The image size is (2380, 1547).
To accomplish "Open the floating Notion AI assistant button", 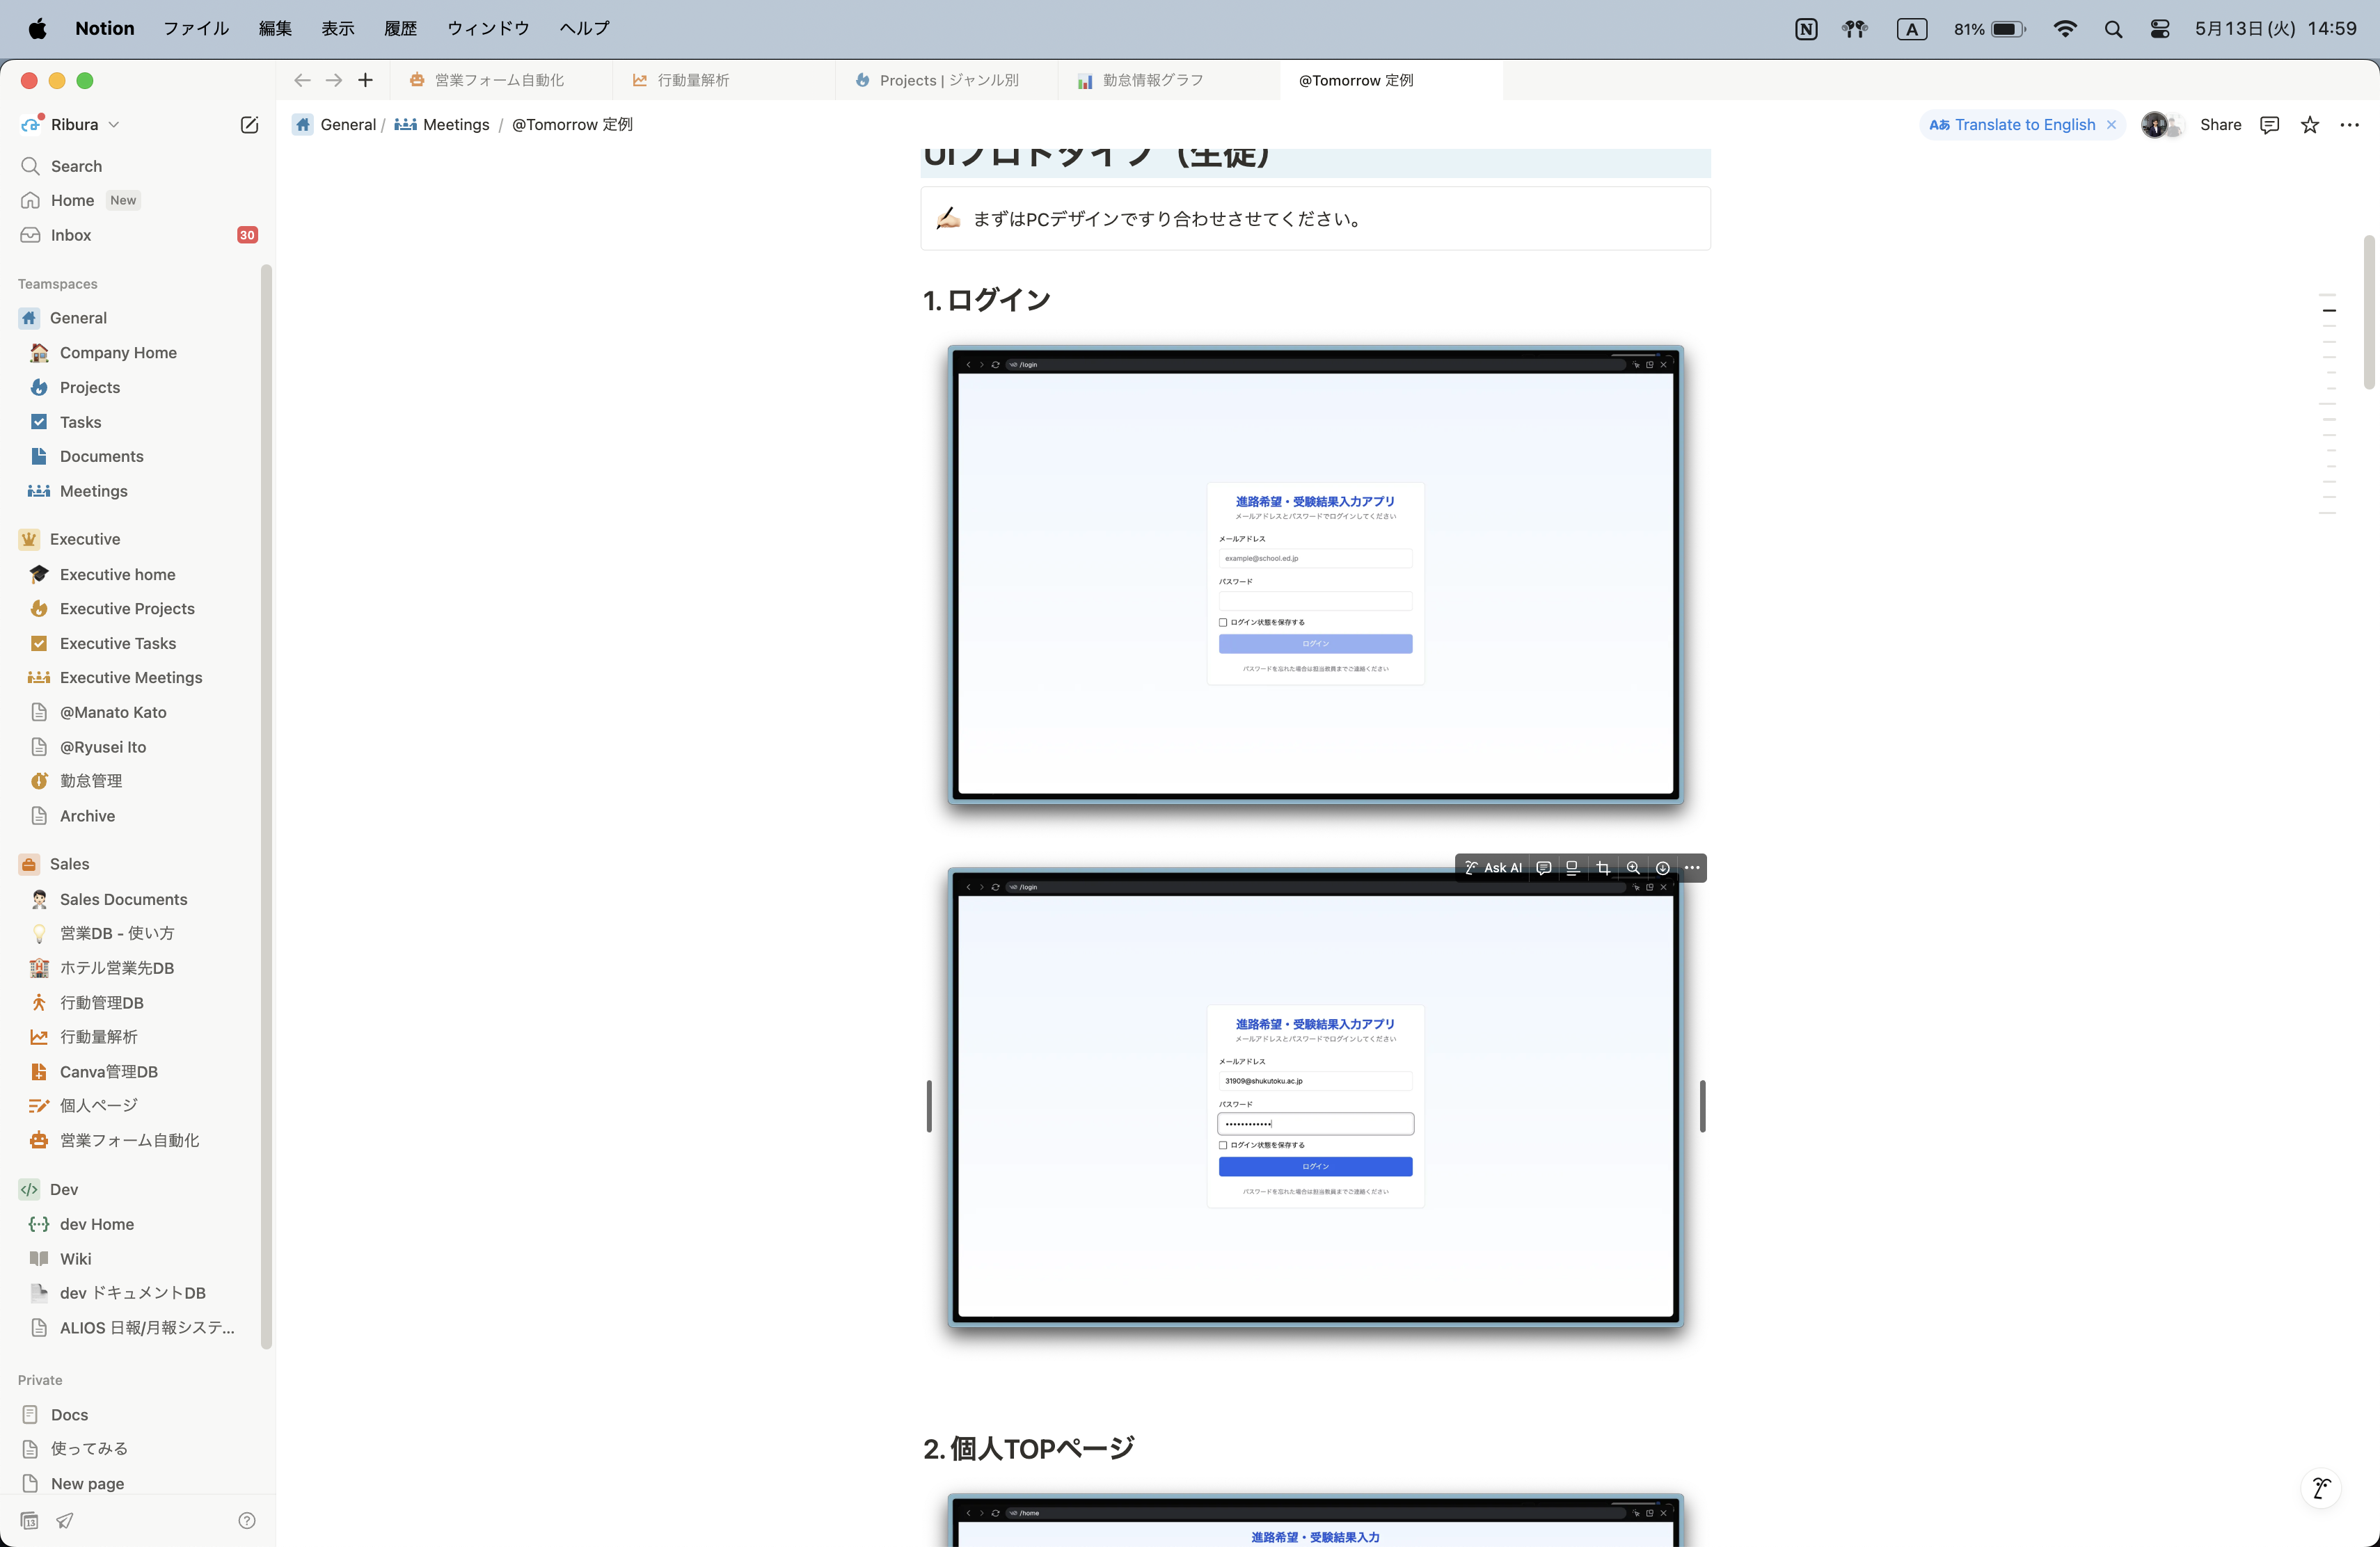I will click(x=2321, y=1487).
